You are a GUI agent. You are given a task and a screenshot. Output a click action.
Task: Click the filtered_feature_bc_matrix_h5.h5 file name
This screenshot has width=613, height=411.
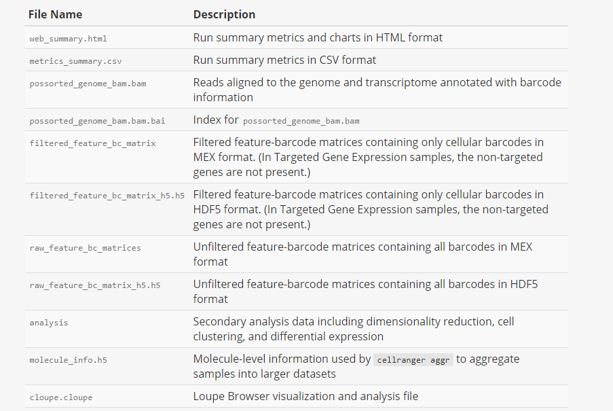pos(107,196)
